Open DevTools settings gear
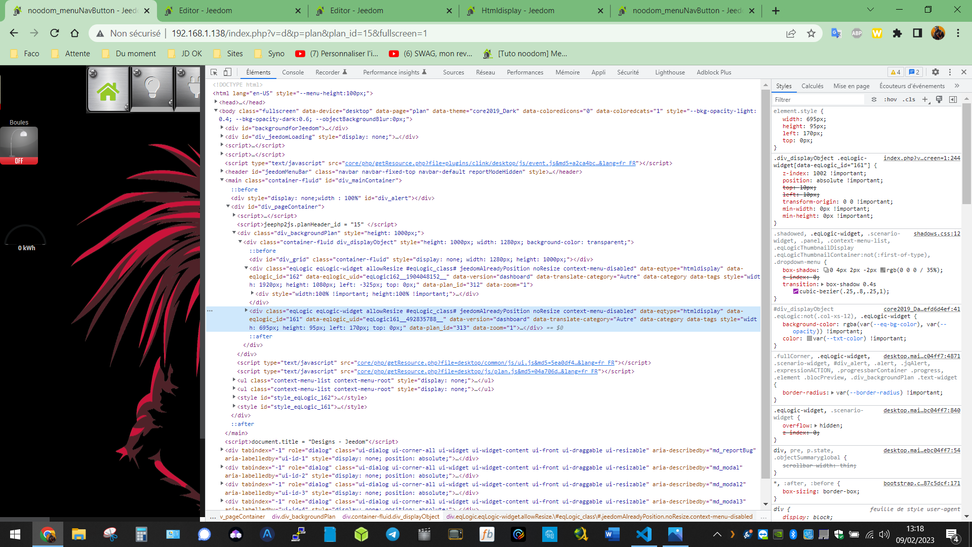This screenshot has height=547, width=972. pyautogui.click(x=935, y=72)
